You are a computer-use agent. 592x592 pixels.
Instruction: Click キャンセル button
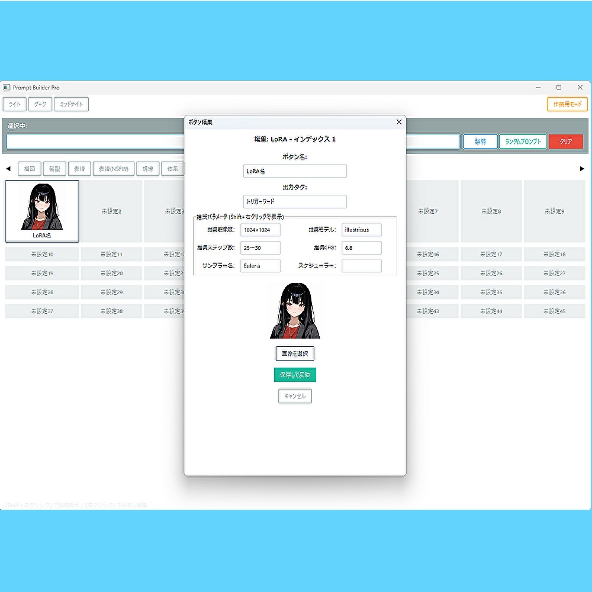(x=295, y=396)
